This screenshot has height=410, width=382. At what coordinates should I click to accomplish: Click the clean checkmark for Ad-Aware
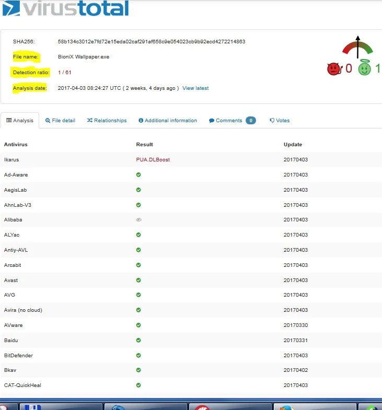pos(138,174)
